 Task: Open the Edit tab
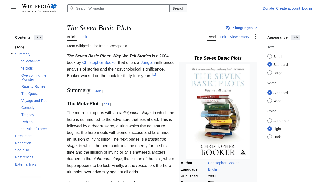coord(223,37)
